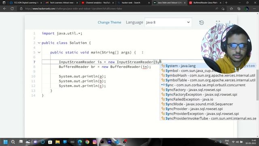Open Windows Start menu
This screenshot has width=259, height=146.
tap(5, 142)
